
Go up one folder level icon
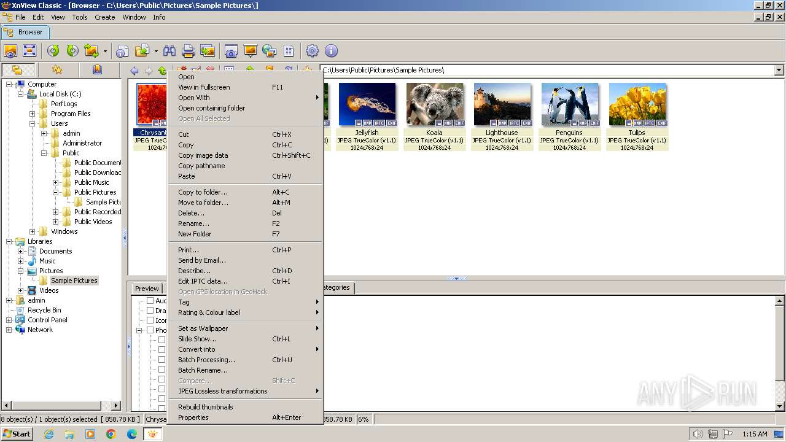tap(162, 71)
